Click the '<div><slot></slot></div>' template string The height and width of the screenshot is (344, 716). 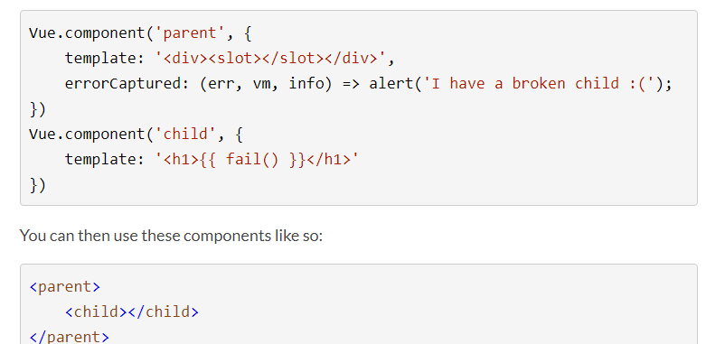point(270,58)
